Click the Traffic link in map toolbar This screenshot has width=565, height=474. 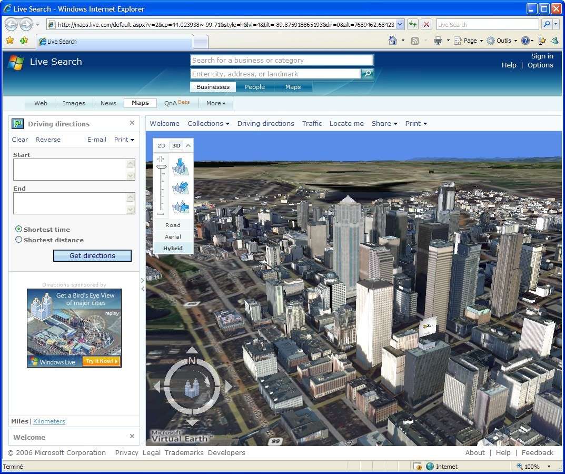point(312,124)
